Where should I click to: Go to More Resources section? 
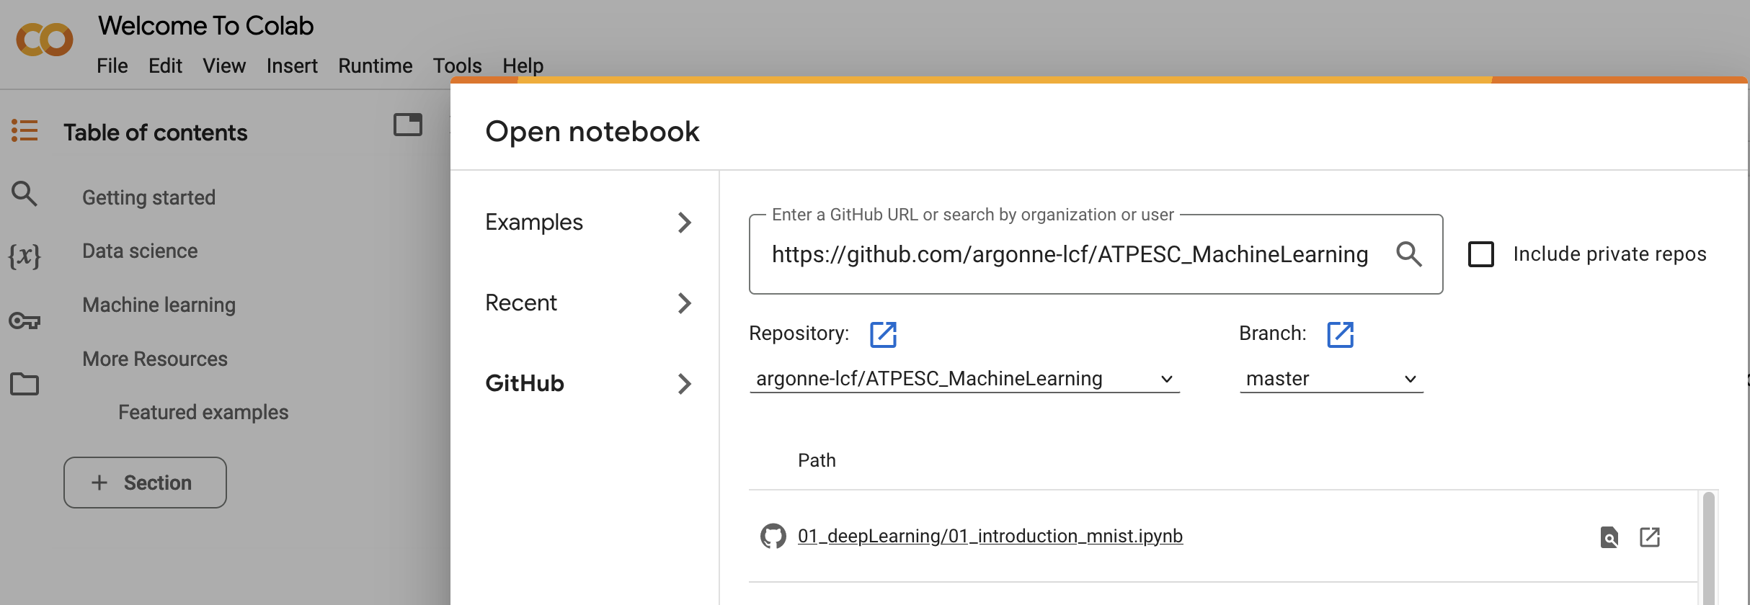tap(155, 359)
